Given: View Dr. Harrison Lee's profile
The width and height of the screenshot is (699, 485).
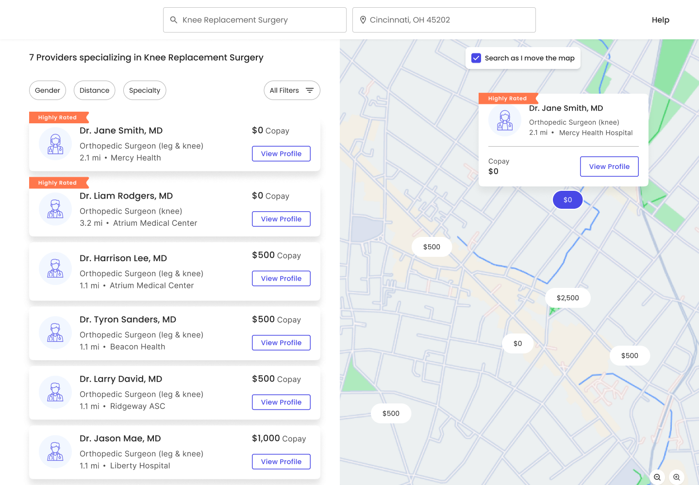Looking at the screenshot, I should (x=281, y=279).
